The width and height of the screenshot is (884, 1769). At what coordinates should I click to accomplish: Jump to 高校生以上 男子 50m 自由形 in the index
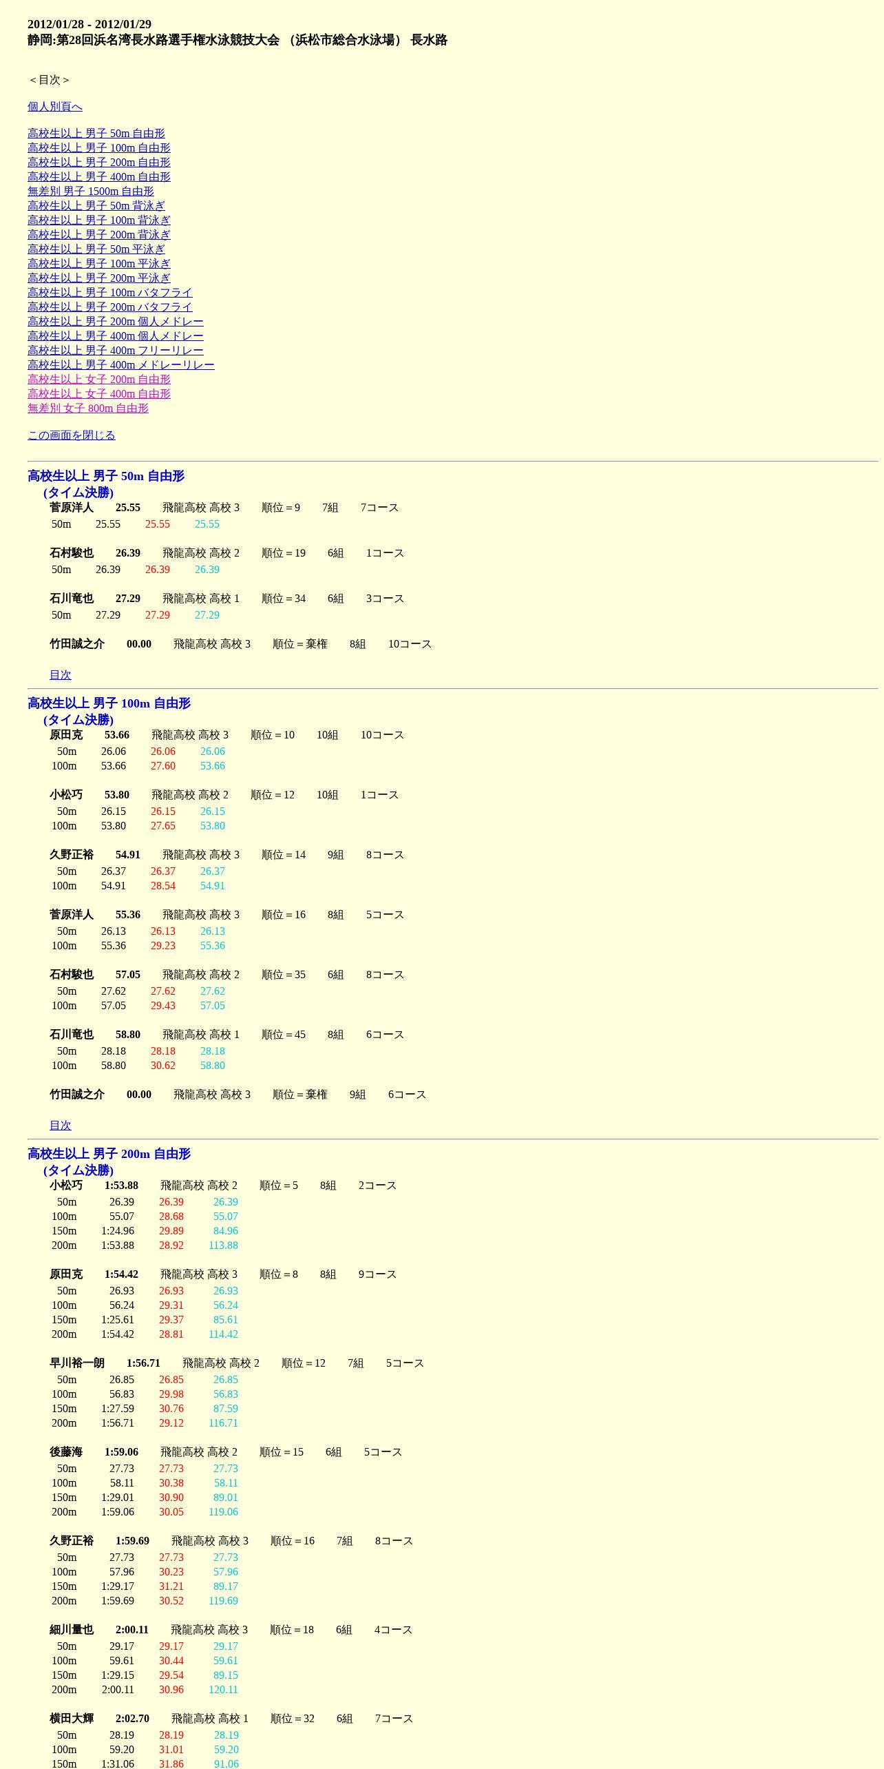(x=96, y=134)
